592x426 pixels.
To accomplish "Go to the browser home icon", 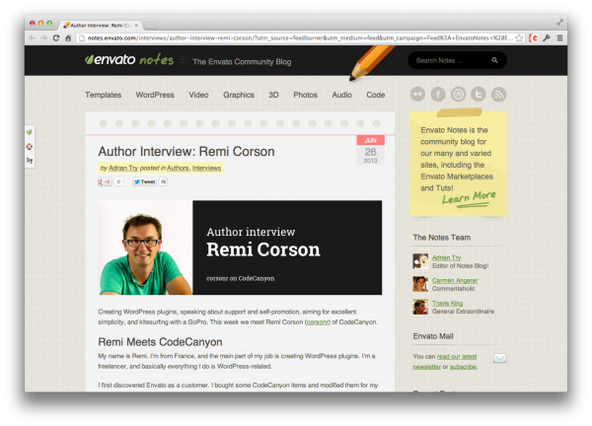I will tap(68, 38).
